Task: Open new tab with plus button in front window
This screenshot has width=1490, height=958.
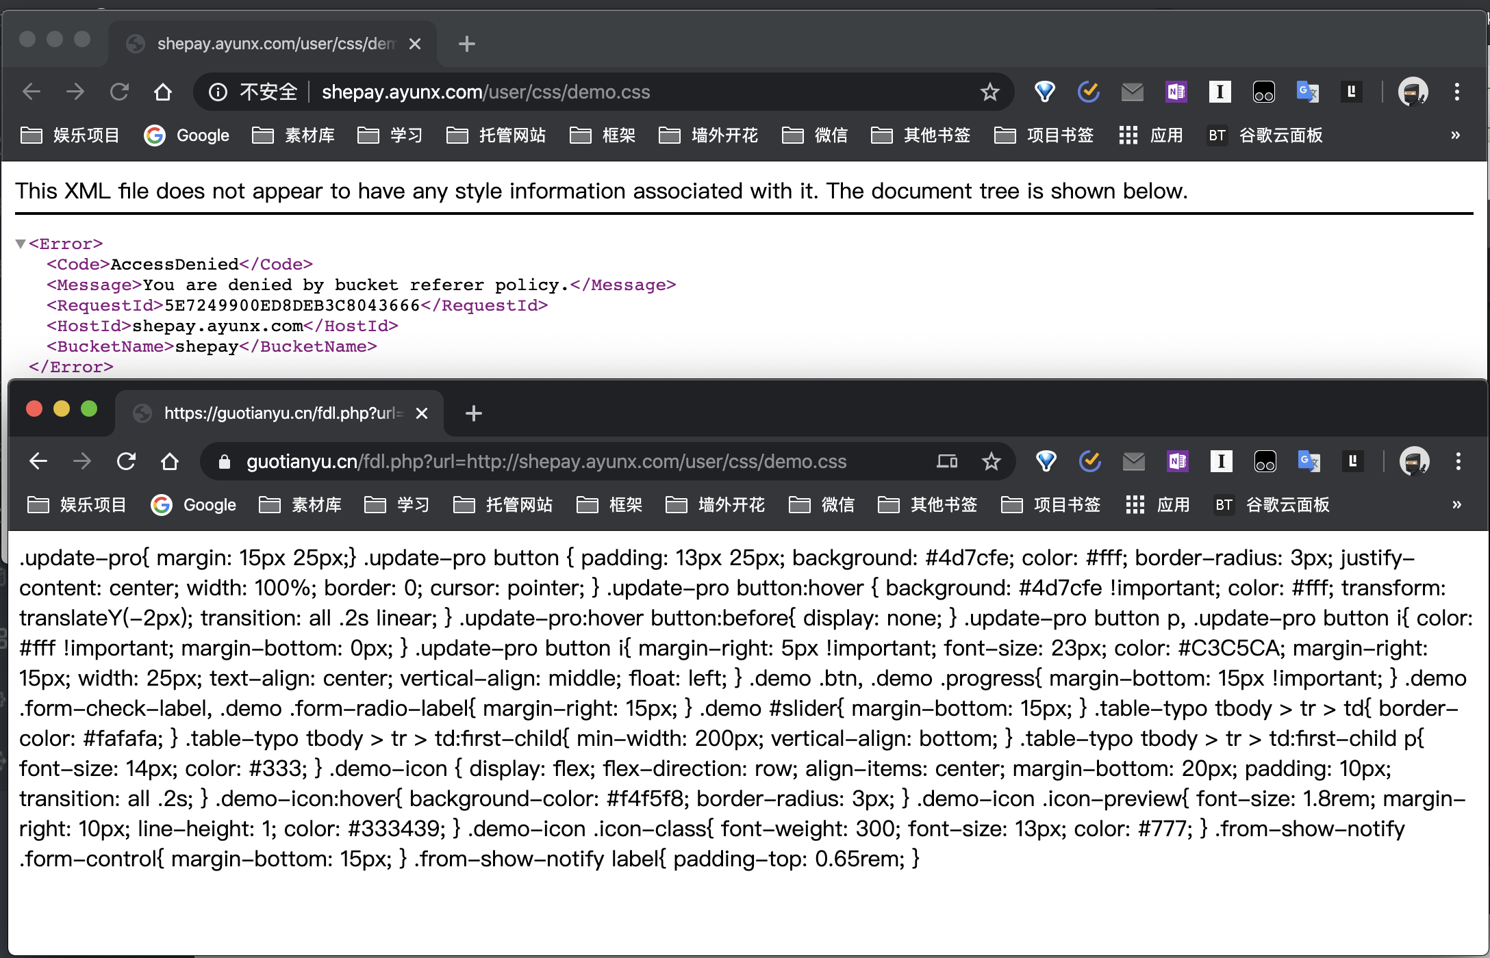Action: pos(473,413)
